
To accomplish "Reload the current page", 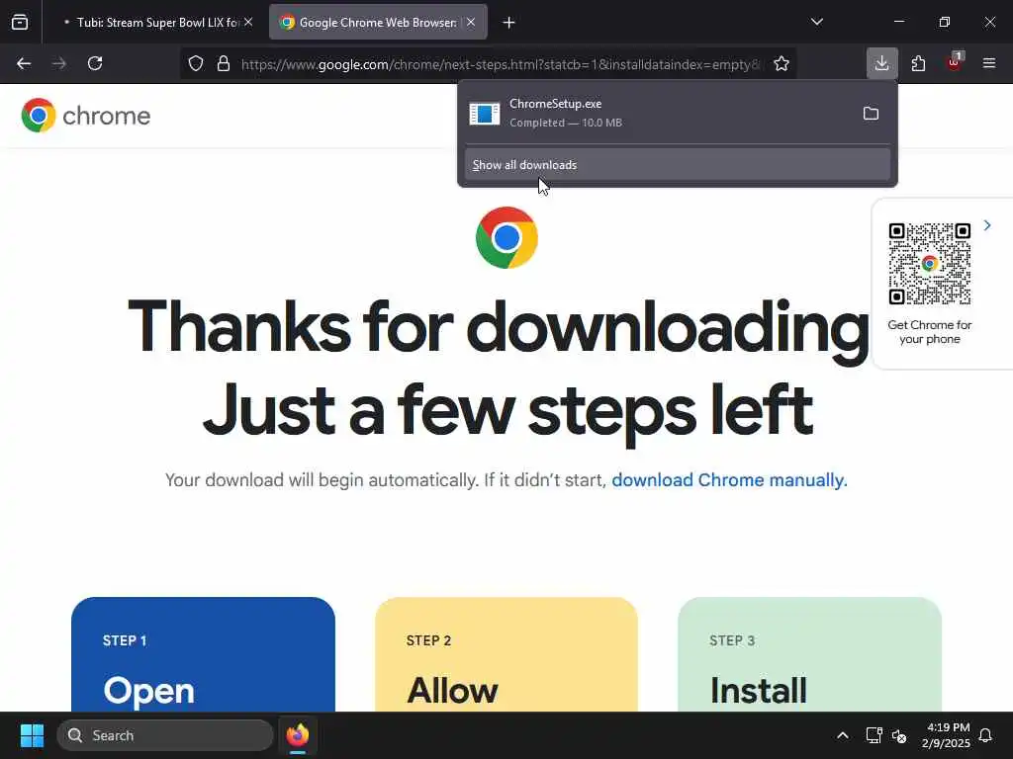I will tap(95, 63).
